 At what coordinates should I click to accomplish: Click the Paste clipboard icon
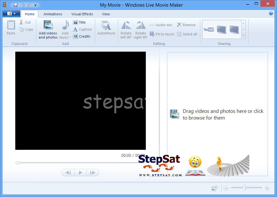[x=11, y=26]
